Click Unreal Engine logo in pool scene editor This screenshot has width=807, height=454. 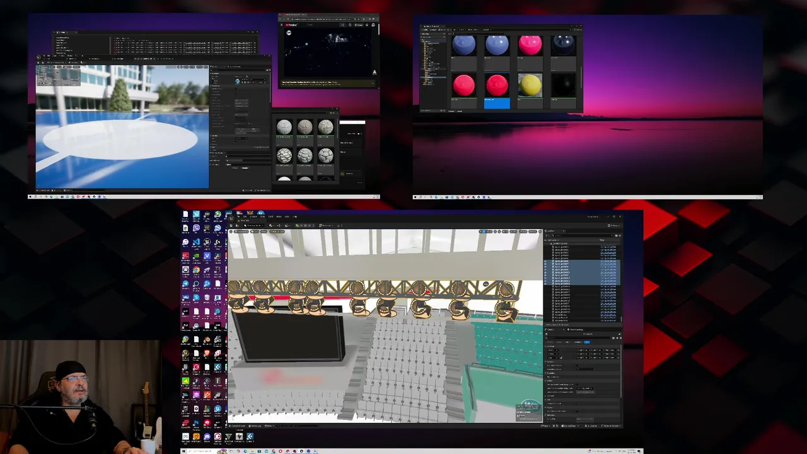(x=38, y=57)
